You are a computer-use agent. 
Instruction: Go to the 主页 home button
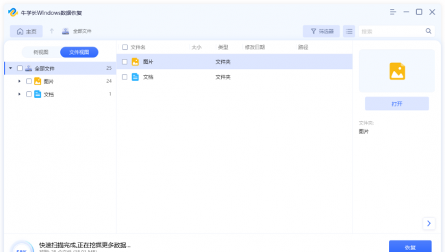coord(27,32)
